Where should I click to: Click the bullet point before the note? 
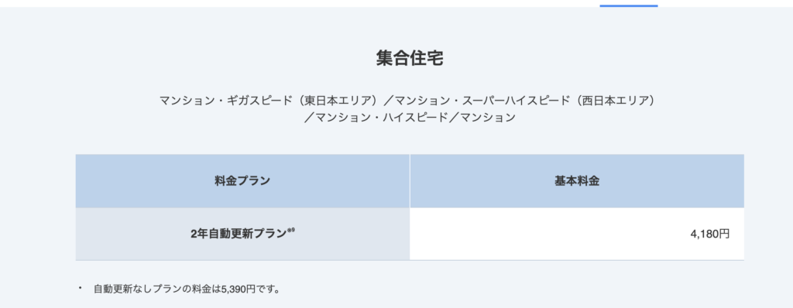click(80, 289)
